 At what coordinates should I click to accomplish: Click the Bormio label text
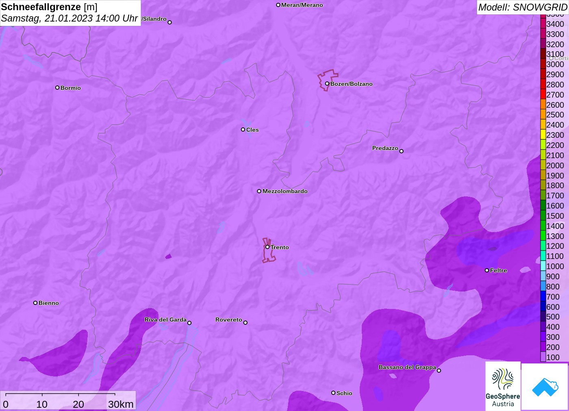coord(71,88)
